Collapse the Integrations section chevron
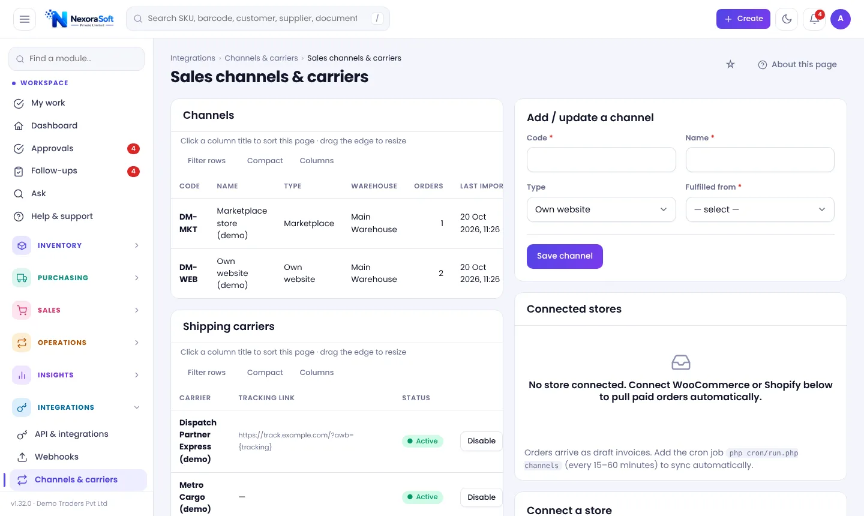Screen dimensions: 864x516 137,407
